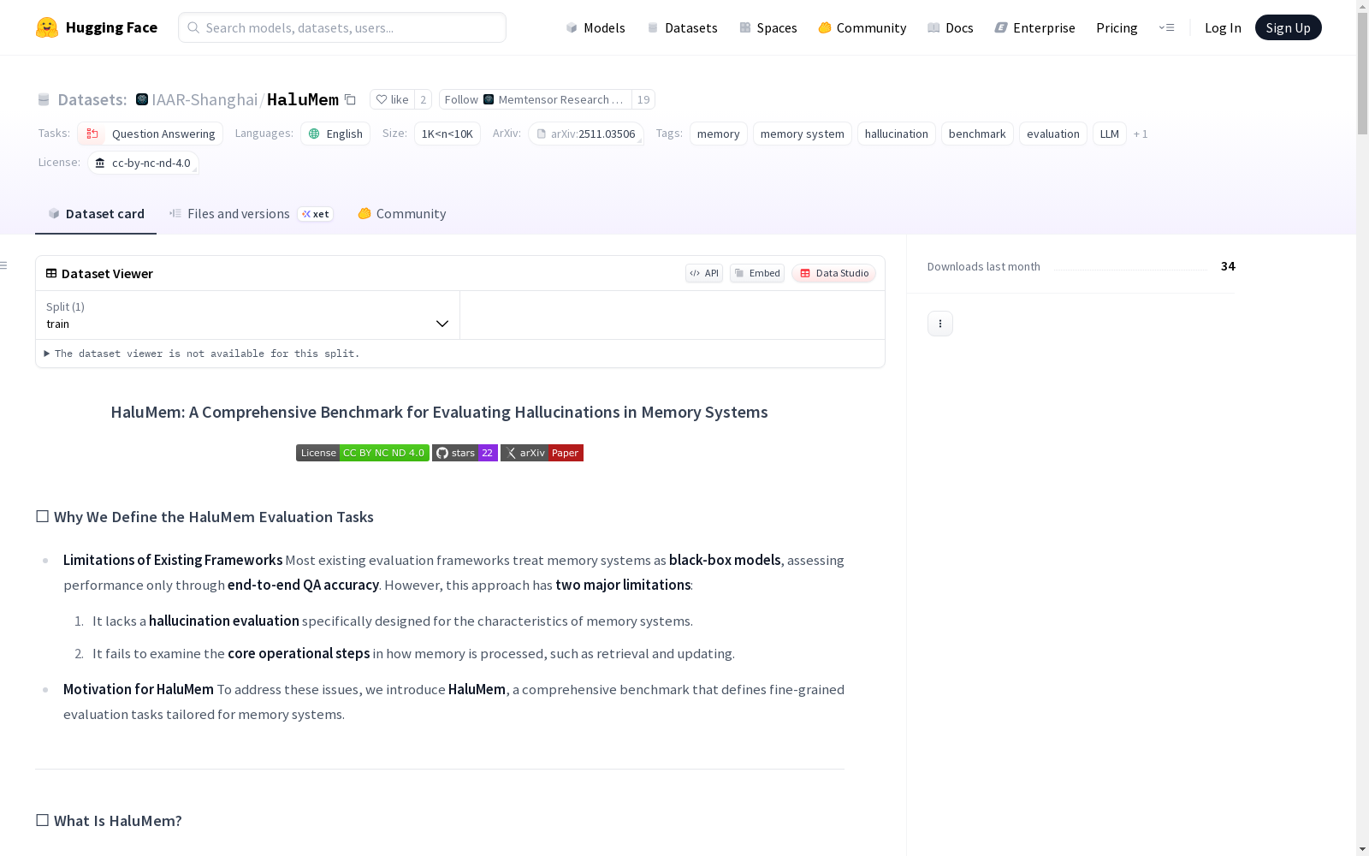Click the HaluMem dataset name link
The height and width of the screenshot is (856, 1369).
click(x=303, y=99)
